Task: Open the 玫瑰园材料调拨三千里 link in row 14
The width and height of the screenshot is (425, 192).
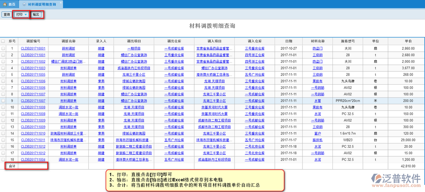Action: [x=68, y=134]
